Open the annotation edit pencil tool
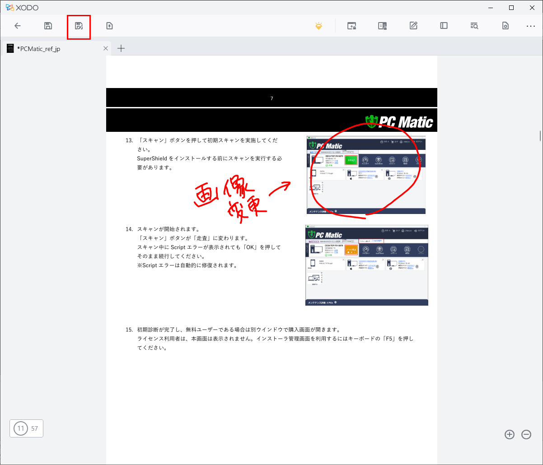Screen dimensions: 543x465 [x=413, y=26]
